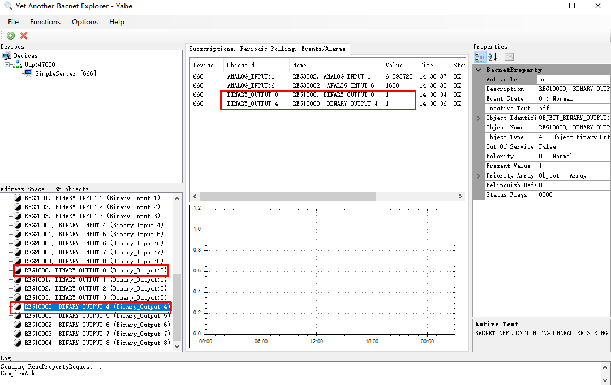This screenshot has height=385, width=611.
Task: Click the Devices root computer icon
Action: 7,55
